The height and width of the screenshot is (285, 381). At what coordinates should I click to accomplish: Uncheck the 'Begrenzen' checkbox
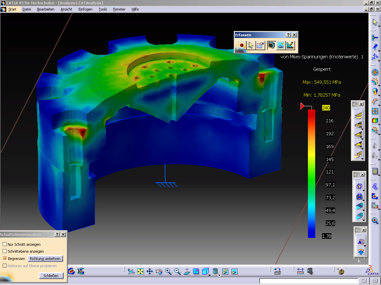[5, 258]
